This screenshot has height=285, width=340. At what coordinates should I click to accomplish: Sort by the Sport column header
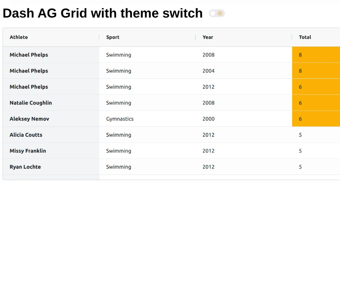(x=113, y=37)
